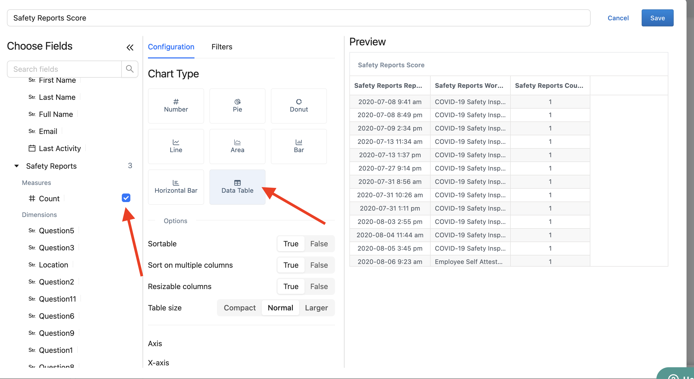The height and width of the screenshot is (379, 694).
Task: Select the Line chart type
Action: (176, 147)
